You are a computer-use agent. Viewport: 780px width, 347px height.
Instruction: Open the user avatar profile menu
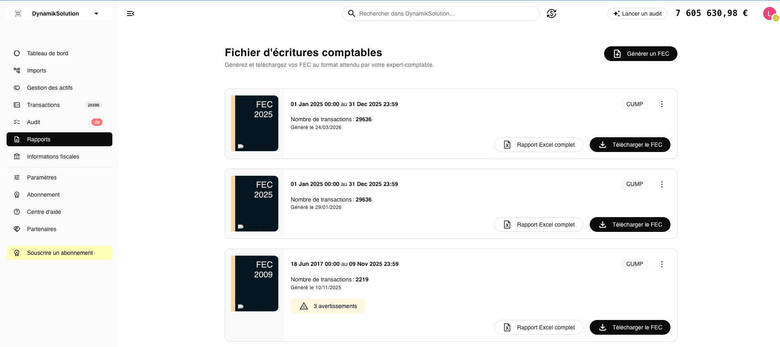[770, 14]
